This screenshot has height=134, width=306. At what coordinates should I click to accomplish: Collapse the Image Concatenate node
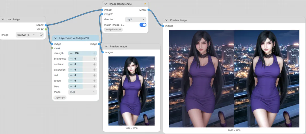106,4
